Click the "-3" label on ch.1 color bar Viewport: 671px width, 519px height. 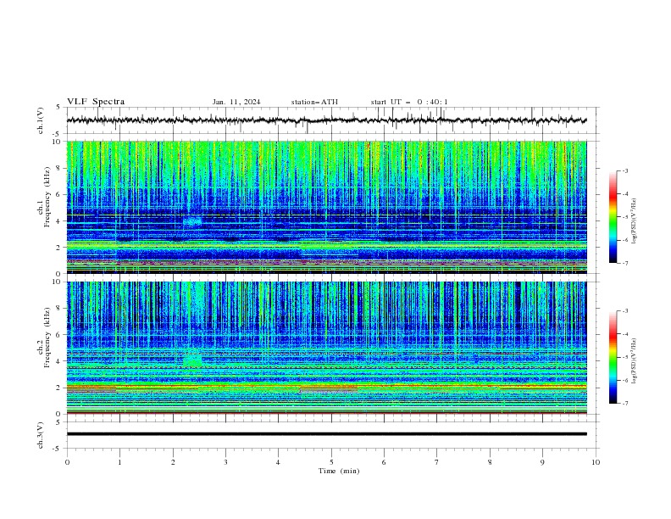[624, 170]
